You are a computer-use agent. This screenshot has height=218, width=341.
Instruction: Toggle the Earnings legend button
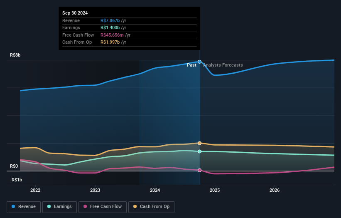pos(59,207)
